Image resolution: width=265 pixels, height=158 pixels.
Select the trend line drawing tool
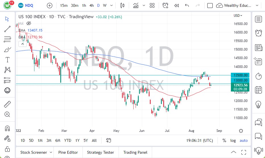pos(7,29)
